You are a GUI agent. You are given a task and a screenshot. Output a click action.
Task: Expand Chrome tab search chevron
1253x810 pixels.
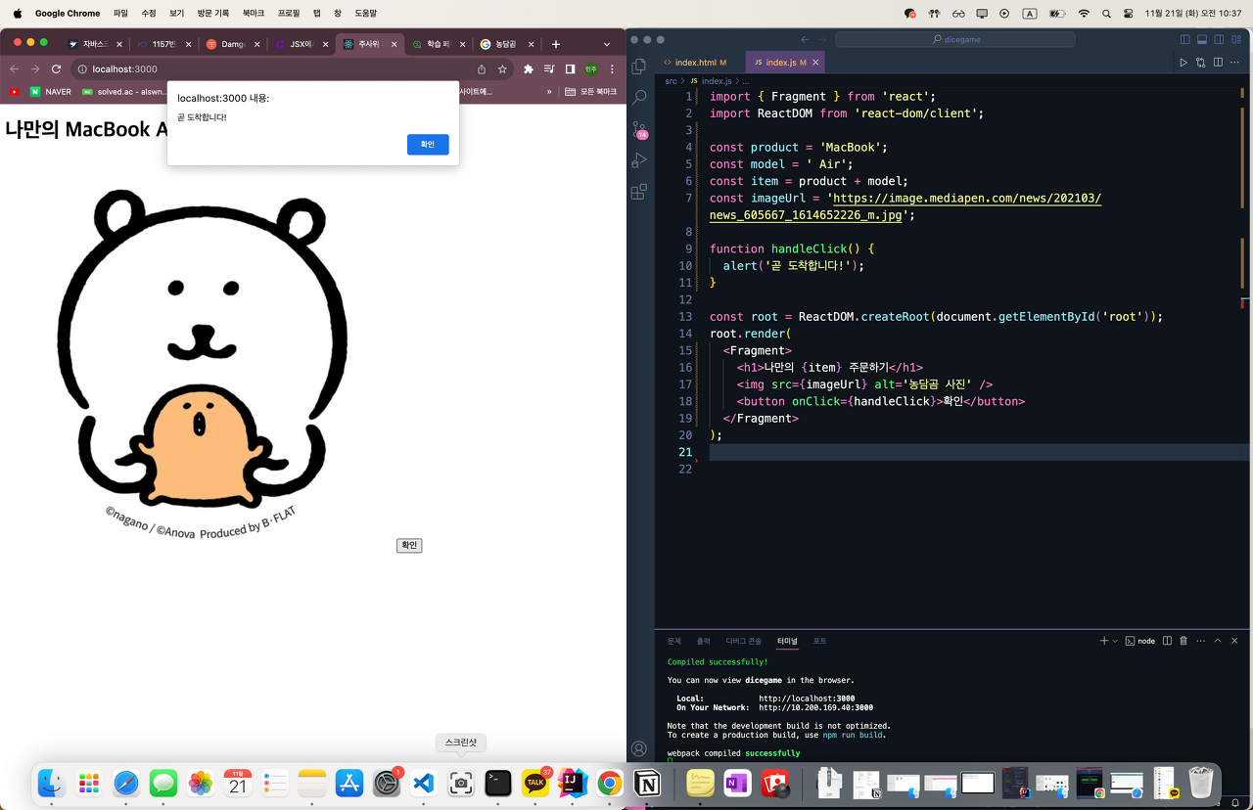(x=607, y=44)
